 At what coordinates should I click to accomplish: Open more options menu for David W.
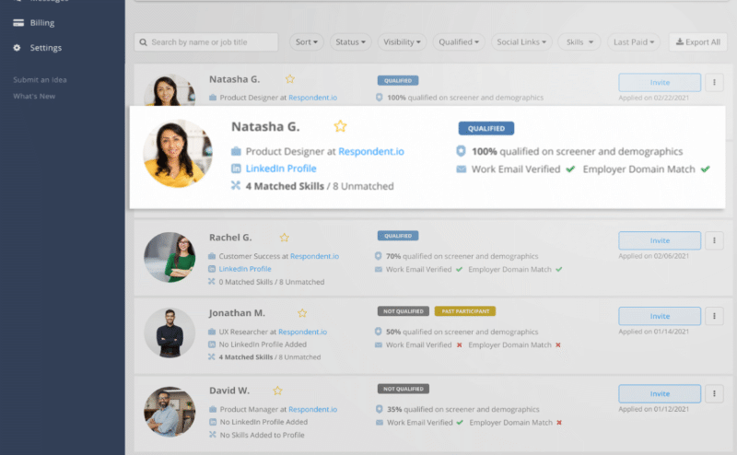click(x=714, y=393)
